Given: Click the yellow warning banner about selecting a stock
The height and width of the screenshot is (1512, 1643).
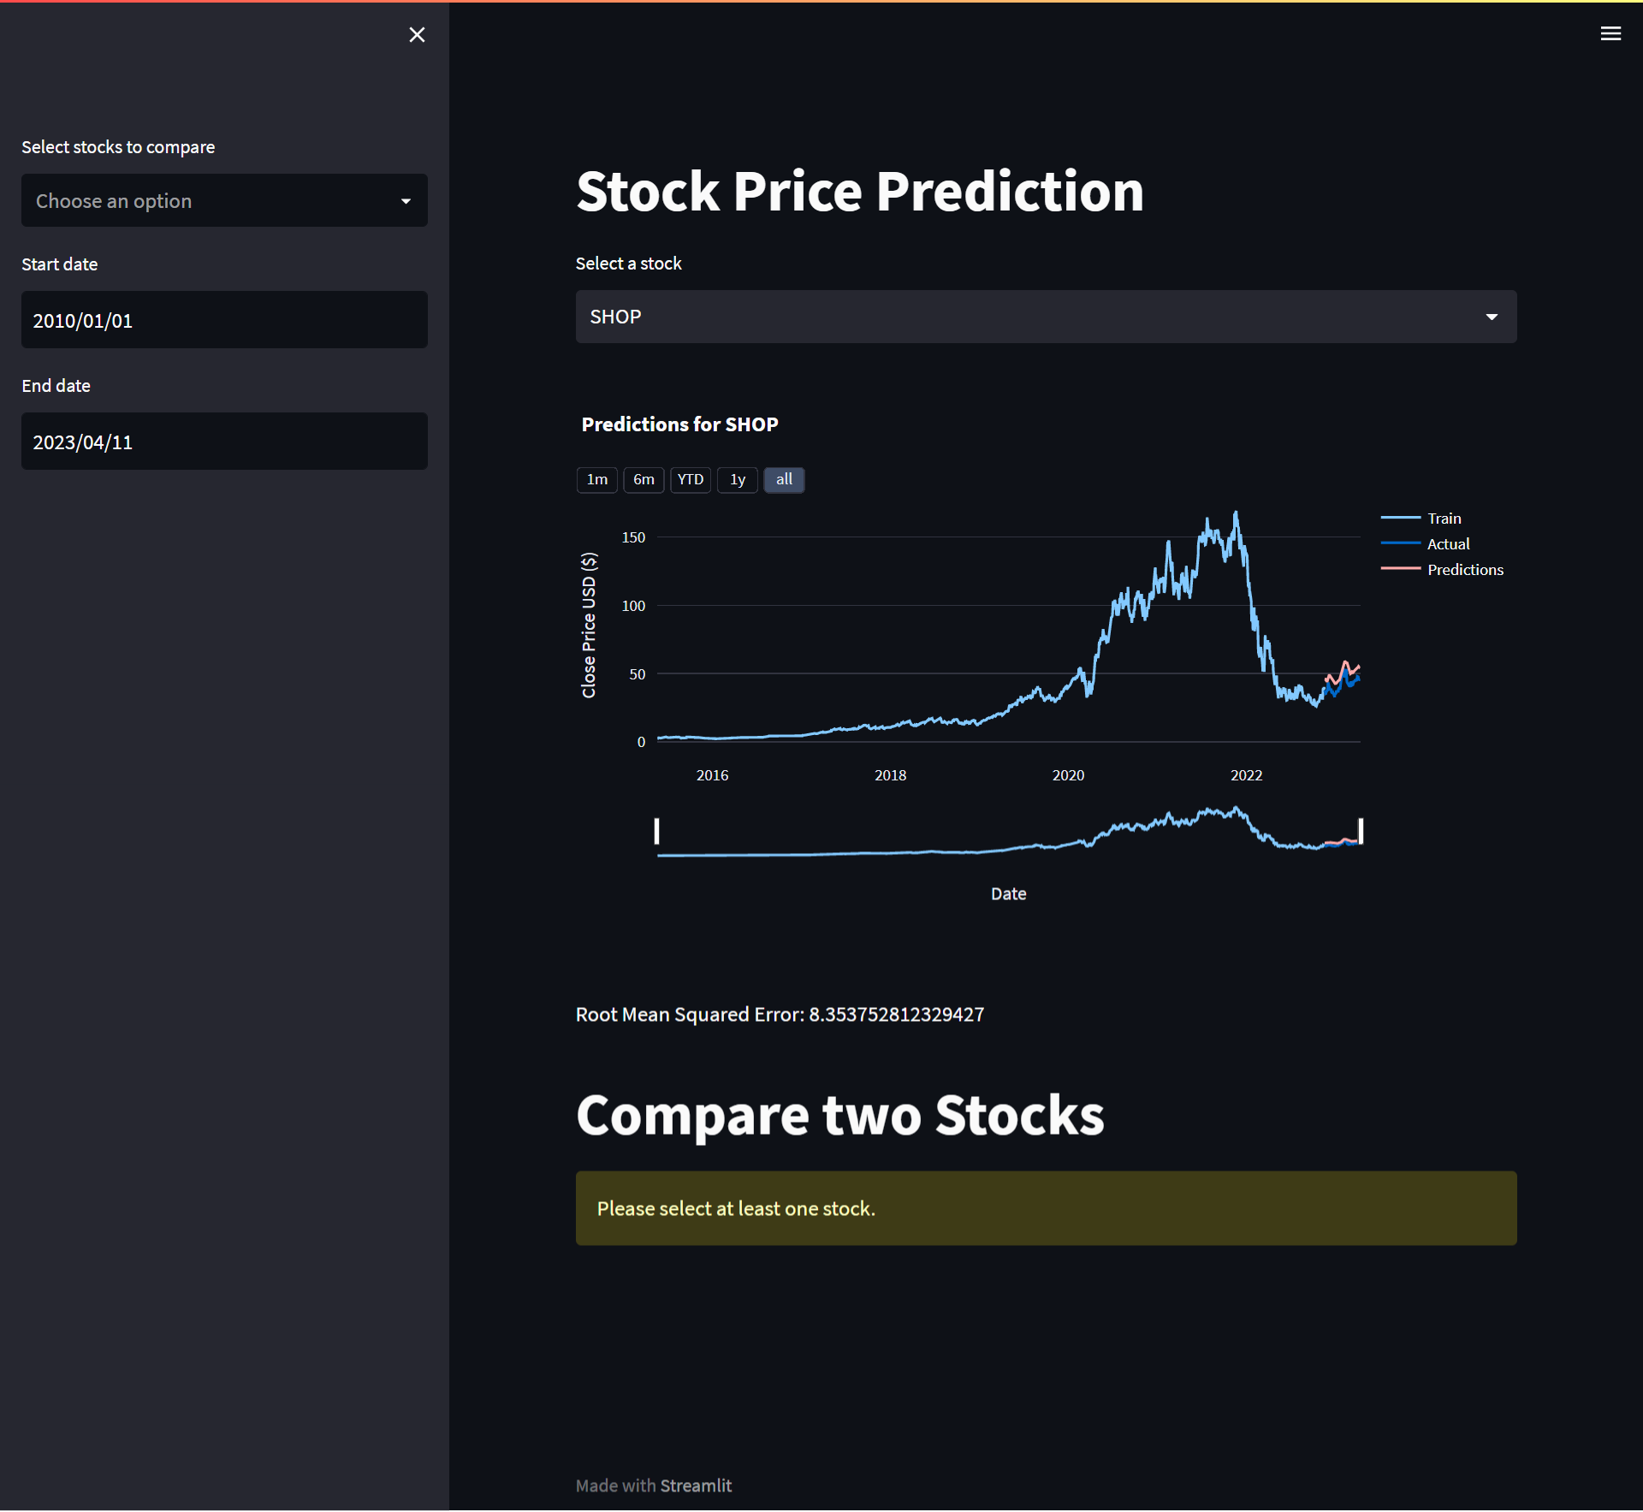Looking at the screenshot, I should coord(1045,1207).
